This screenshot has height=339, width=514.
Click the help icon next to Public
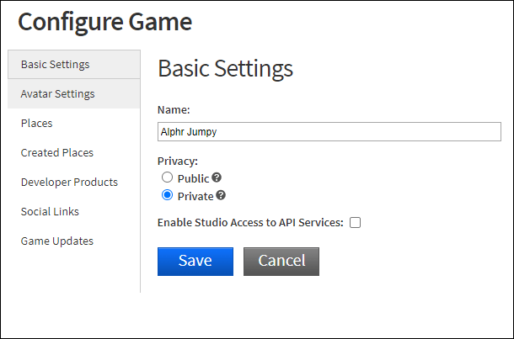click(x=217, y=177)
